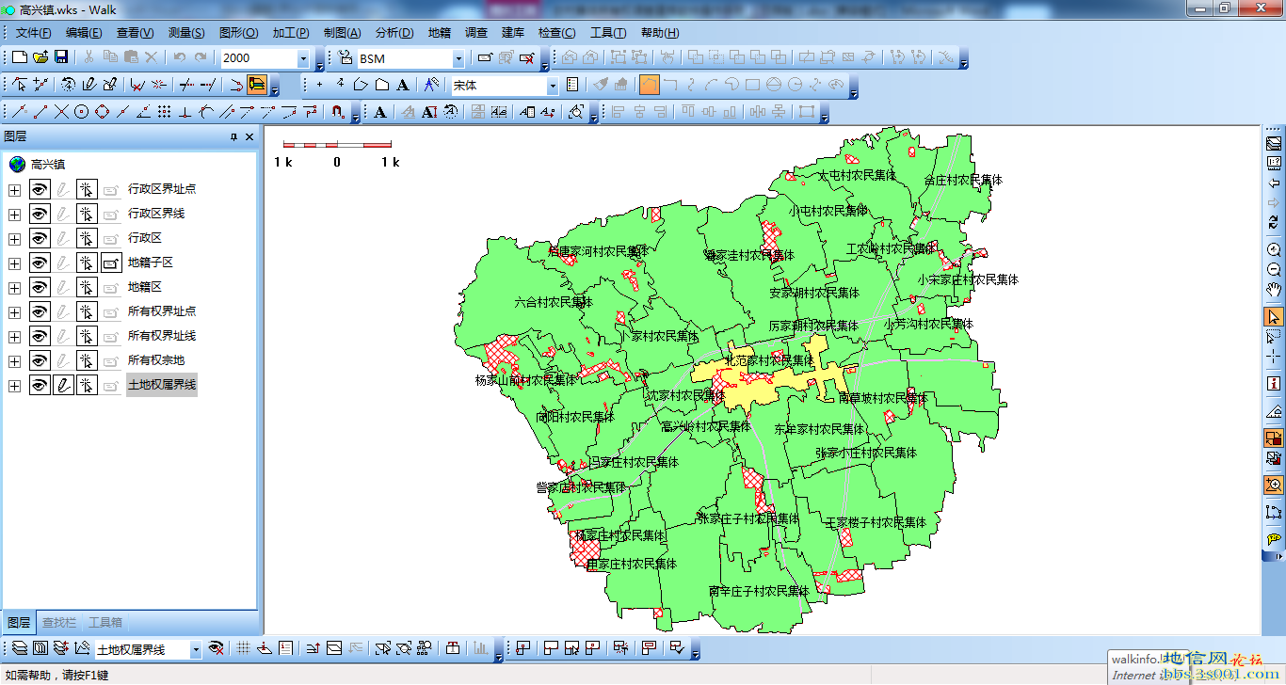Open the 编辑(E) menu
Screen dimensions: 1286x685
[x=84, y=33]
